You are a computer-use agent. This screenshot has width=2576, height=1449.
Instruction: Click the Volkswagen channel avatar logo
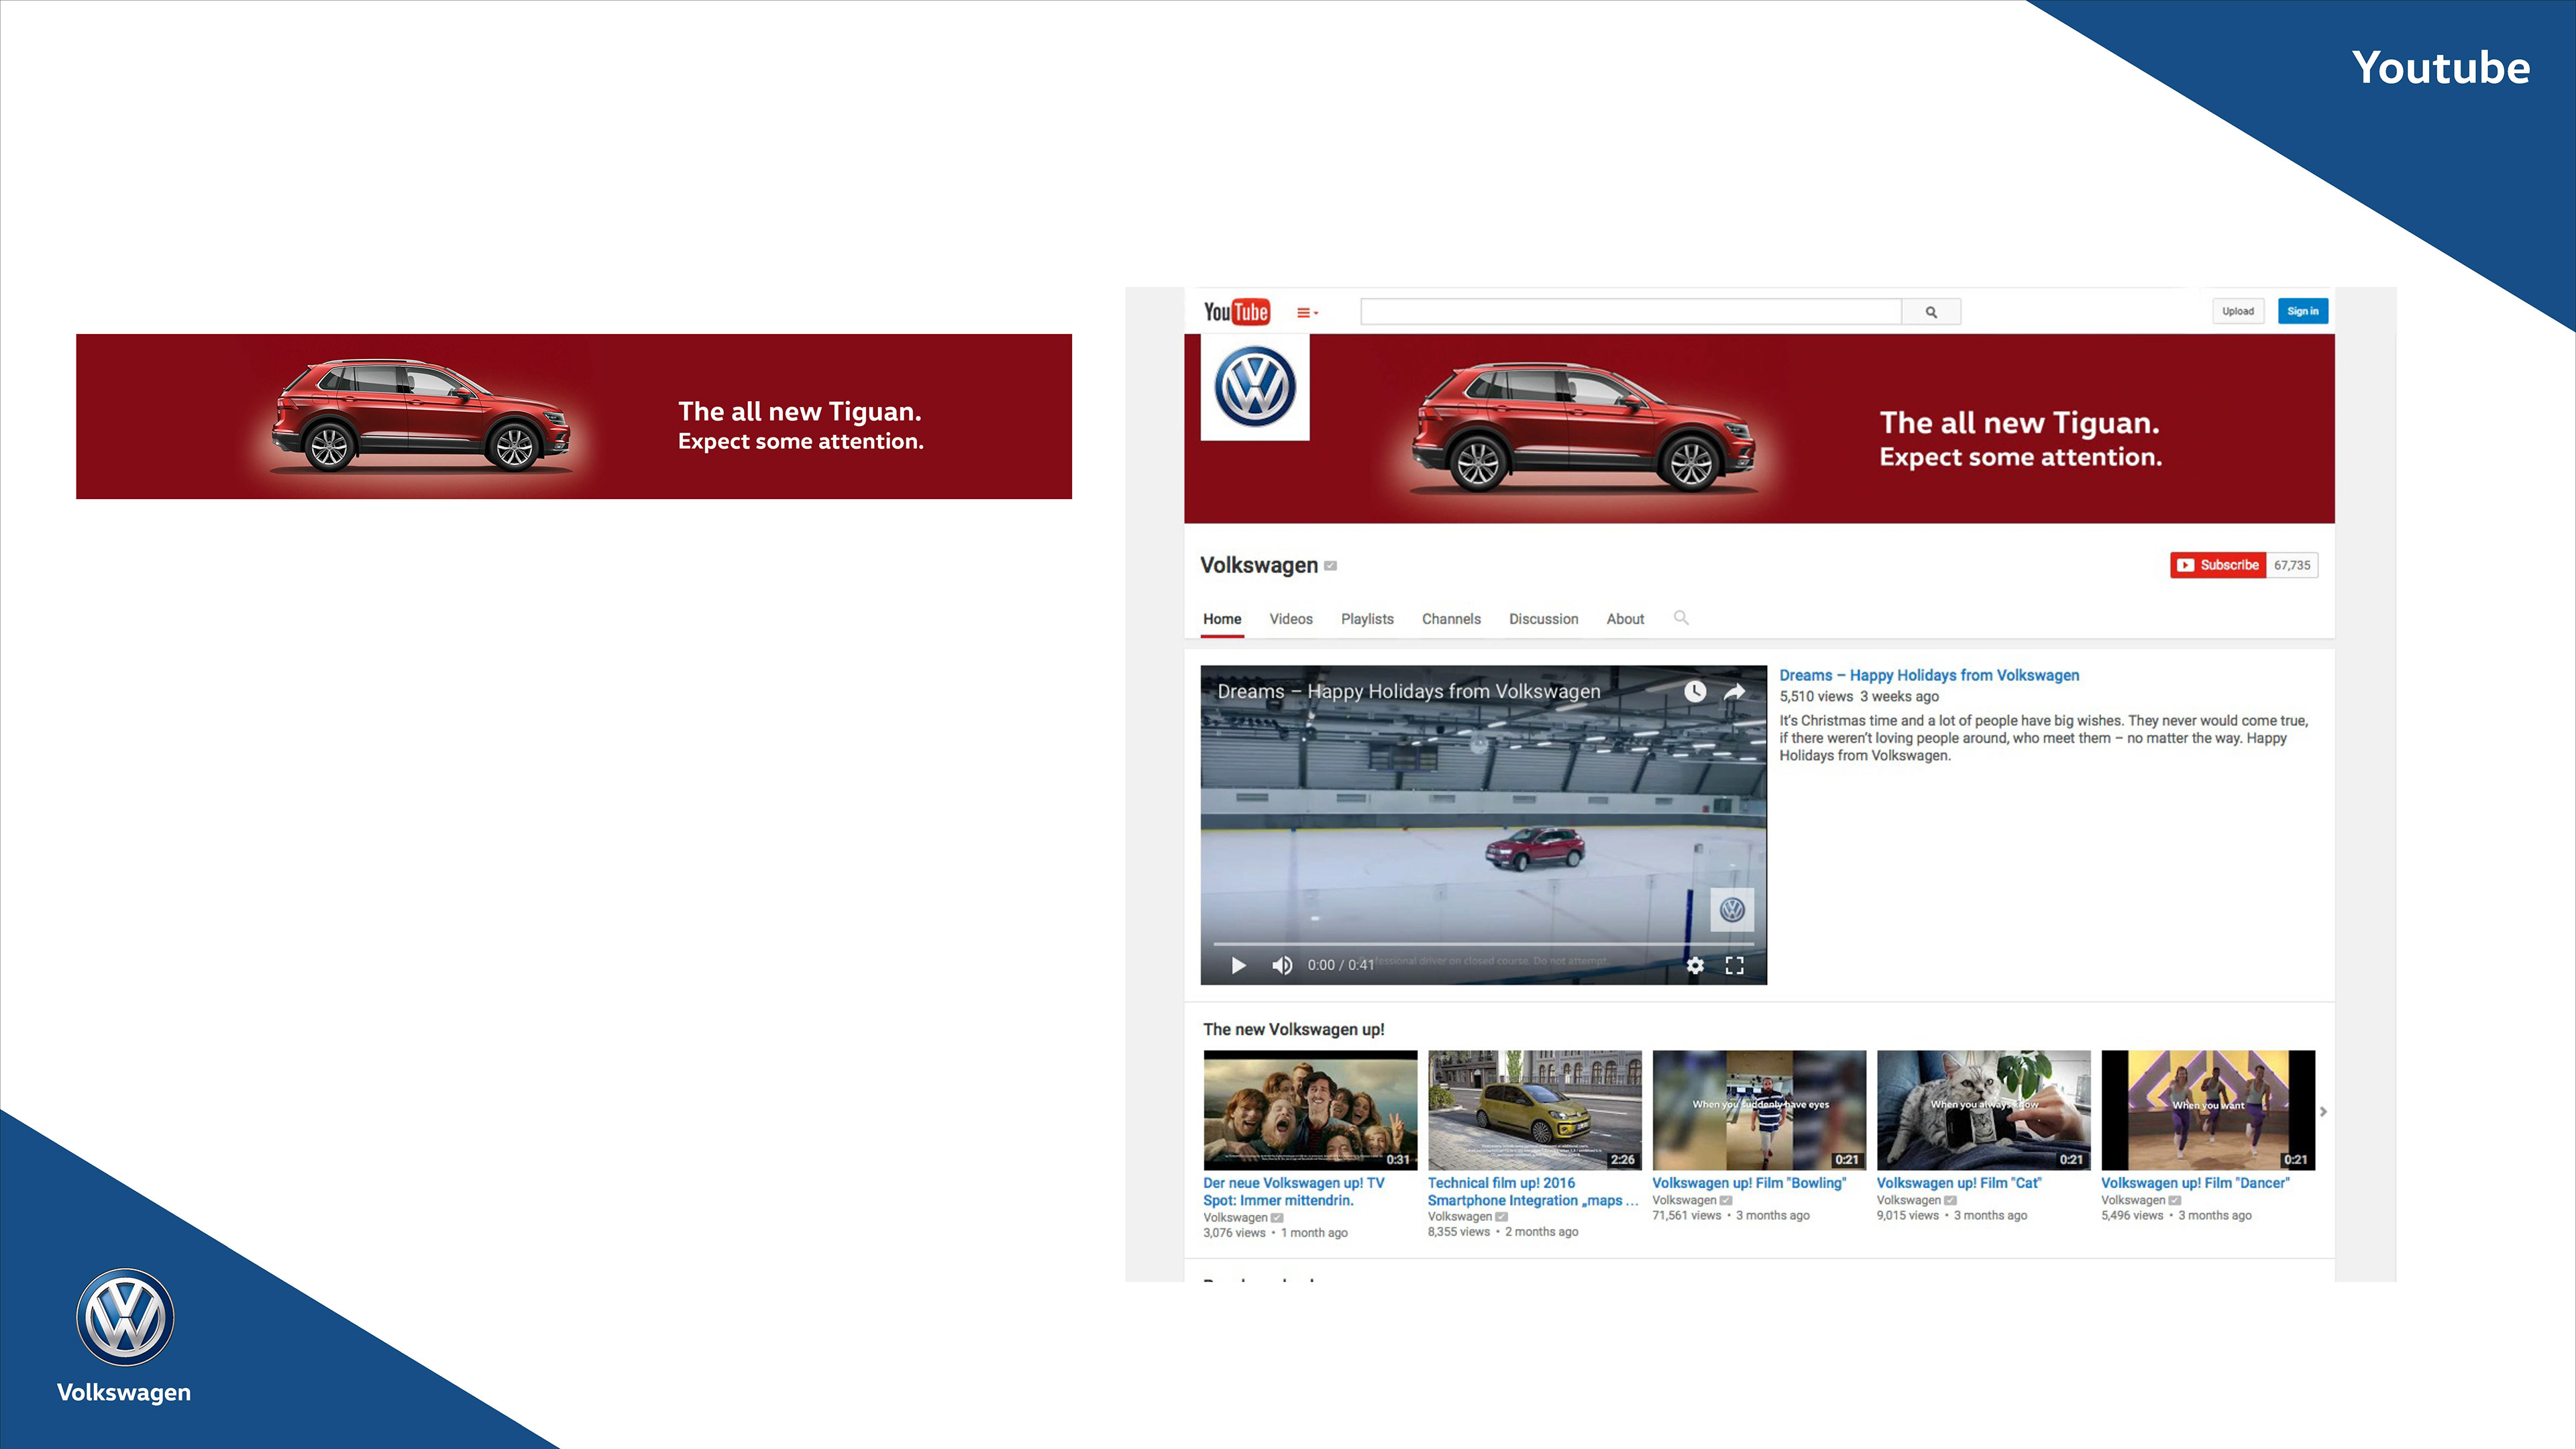pyautogui.click(x=1254, y=388)
